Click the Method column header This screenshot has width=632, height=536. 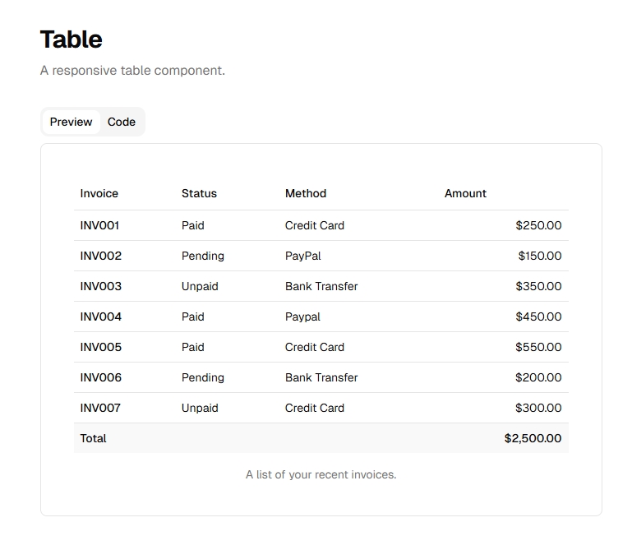coord(306,193)
